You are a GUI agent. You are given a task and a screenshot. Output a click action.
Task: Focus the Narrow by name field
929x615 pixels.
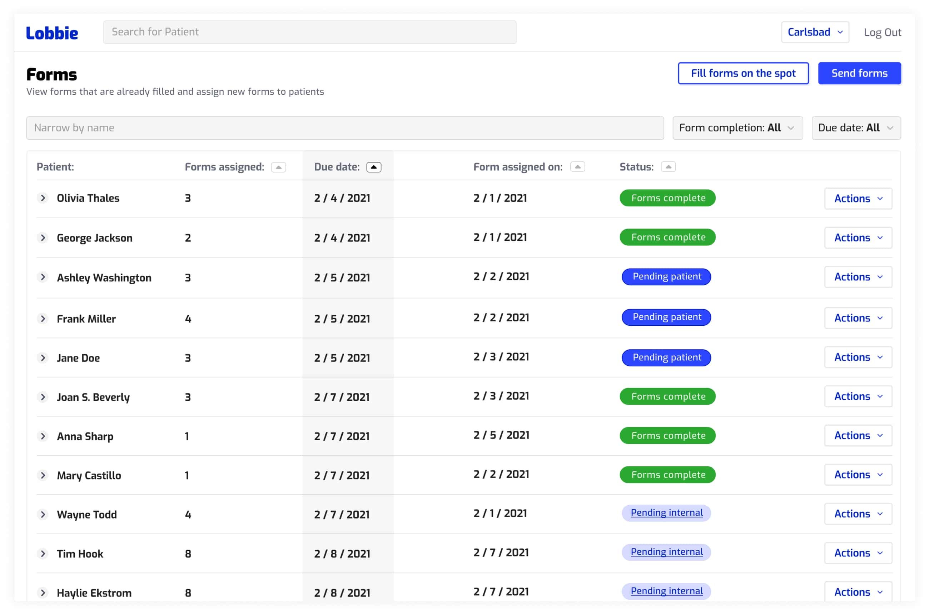(344, 128)
